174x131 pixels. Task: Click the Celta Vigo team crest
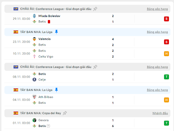pos(34,56)
